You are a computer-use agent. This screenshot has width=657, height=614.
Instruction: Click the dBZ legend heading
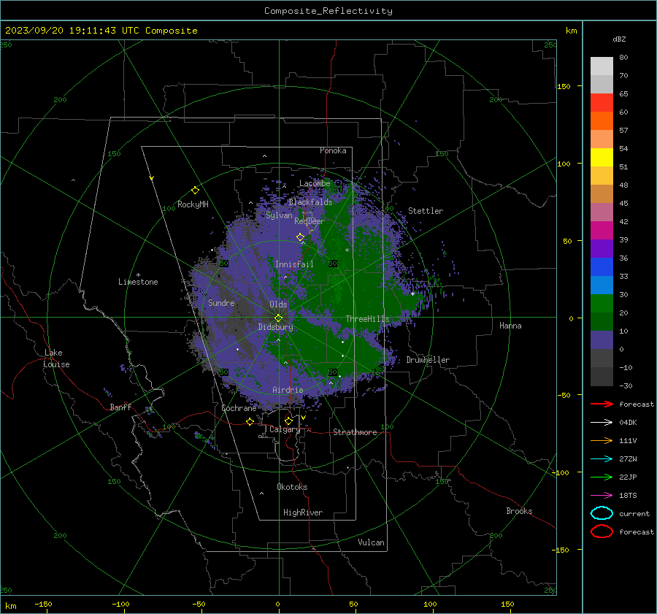(x=619, y=39)
